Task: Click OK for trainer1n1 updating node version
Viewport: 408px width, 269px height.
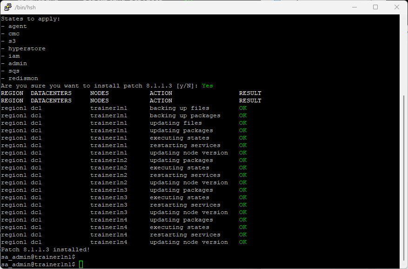Action: pyautogui.click(x=243, y=153)
